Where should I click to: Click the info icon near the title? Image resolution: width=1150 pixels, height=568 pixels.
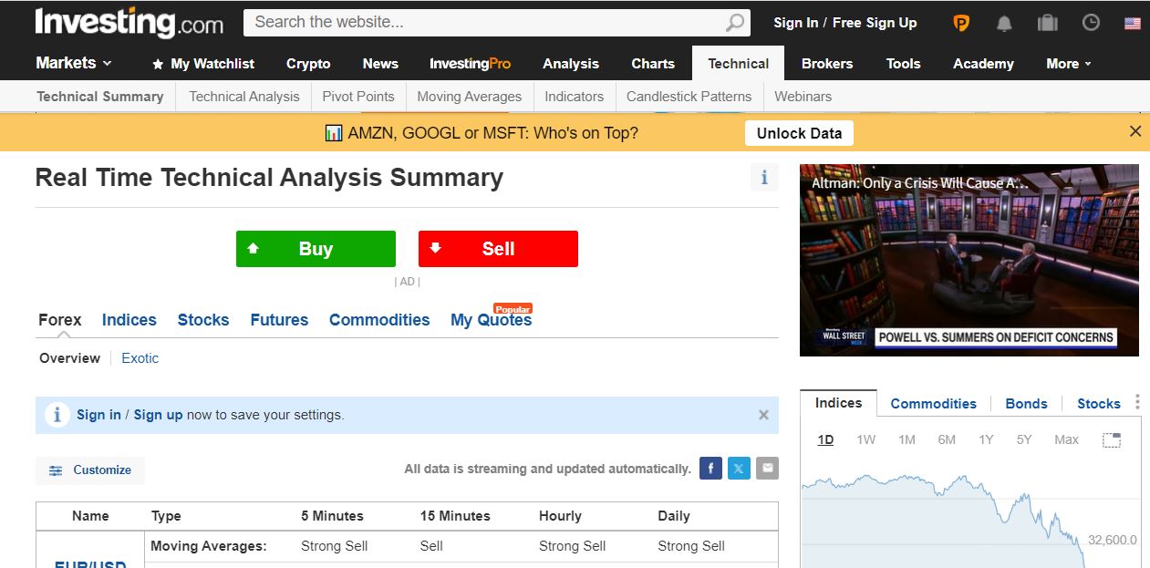click(x=764, y=178)
